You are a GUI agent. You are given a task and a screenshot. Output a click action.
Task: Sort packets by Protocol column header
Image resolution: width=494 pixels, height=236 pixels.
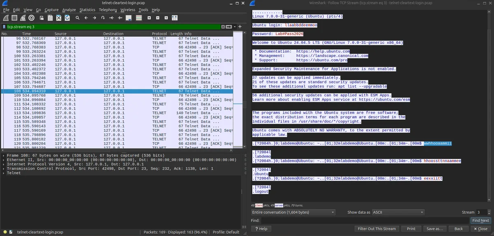[160, 34]
